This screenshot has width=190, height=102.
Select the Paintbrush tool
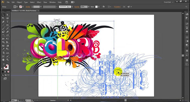click(x=3, y=29)
